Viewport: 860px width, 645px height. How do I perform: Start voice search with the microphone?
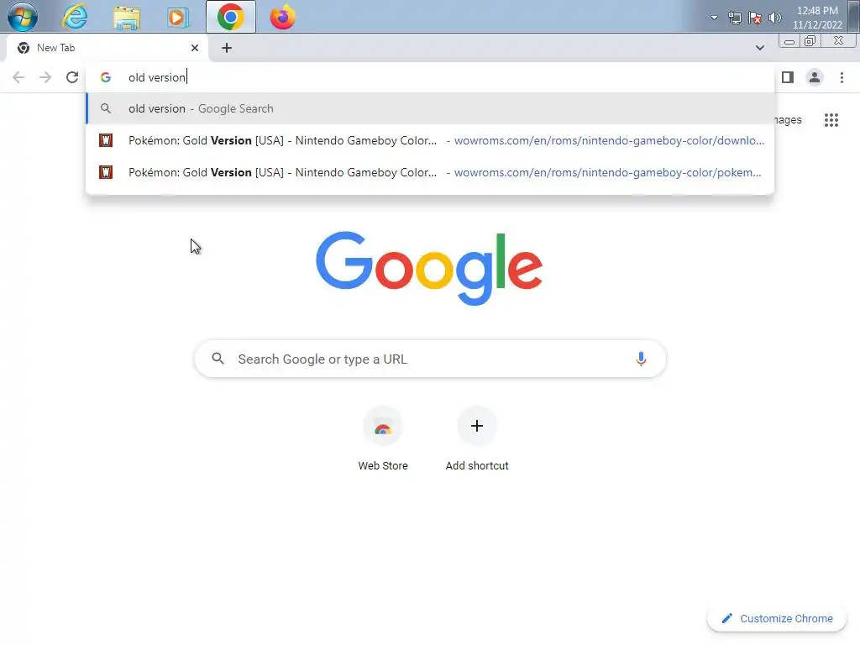(641, 359)
